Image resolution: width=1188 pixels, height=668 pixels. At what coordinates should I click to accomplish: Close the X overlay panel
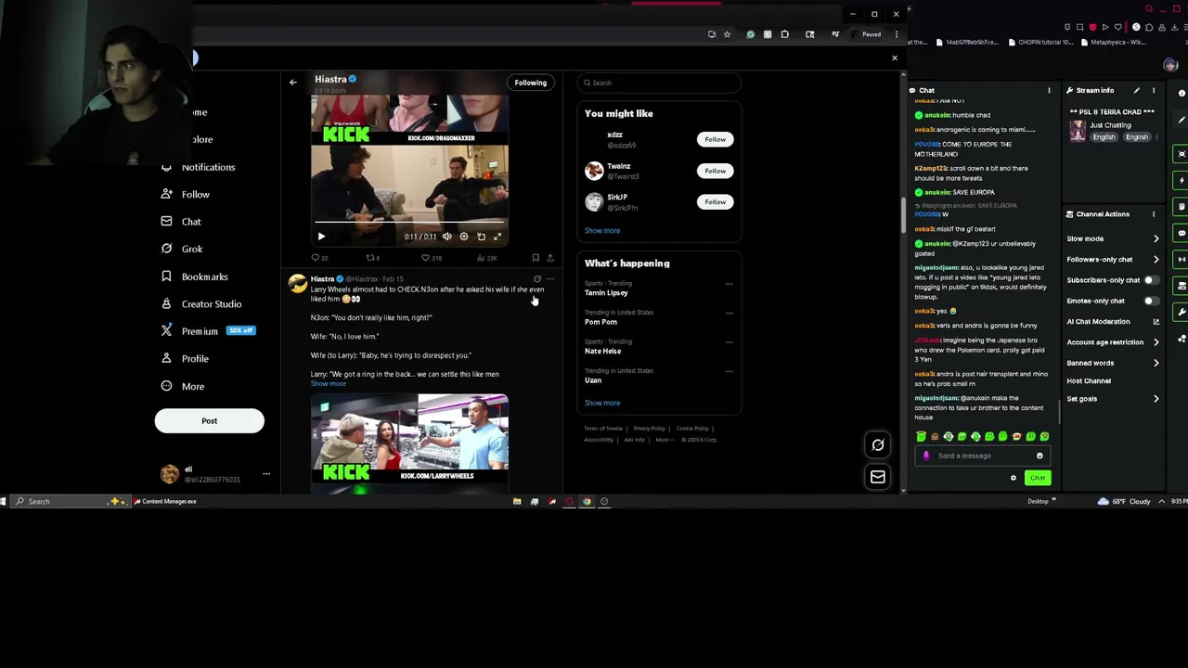(895, 58)
